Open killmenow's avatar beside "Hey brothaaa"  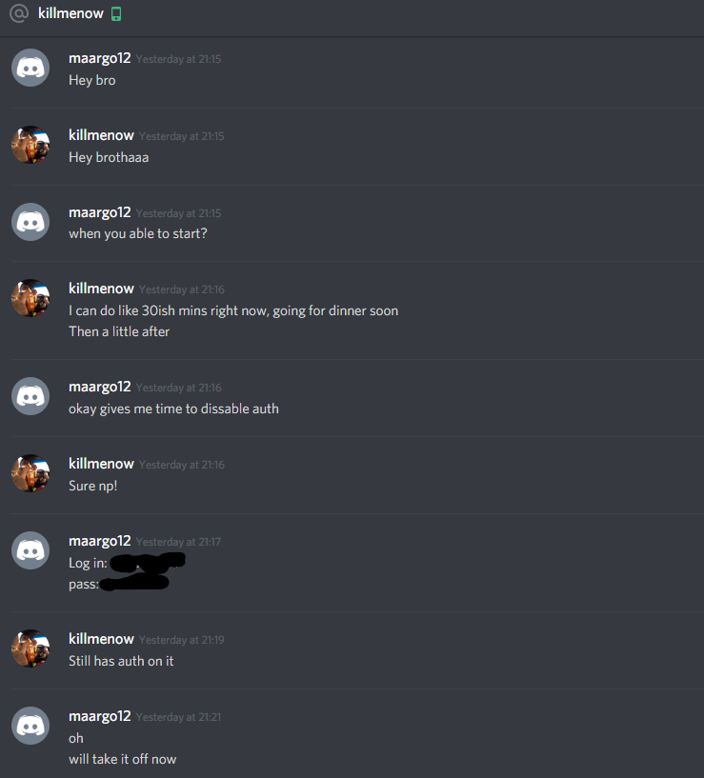pyautogui.click(x=30, y=145)
